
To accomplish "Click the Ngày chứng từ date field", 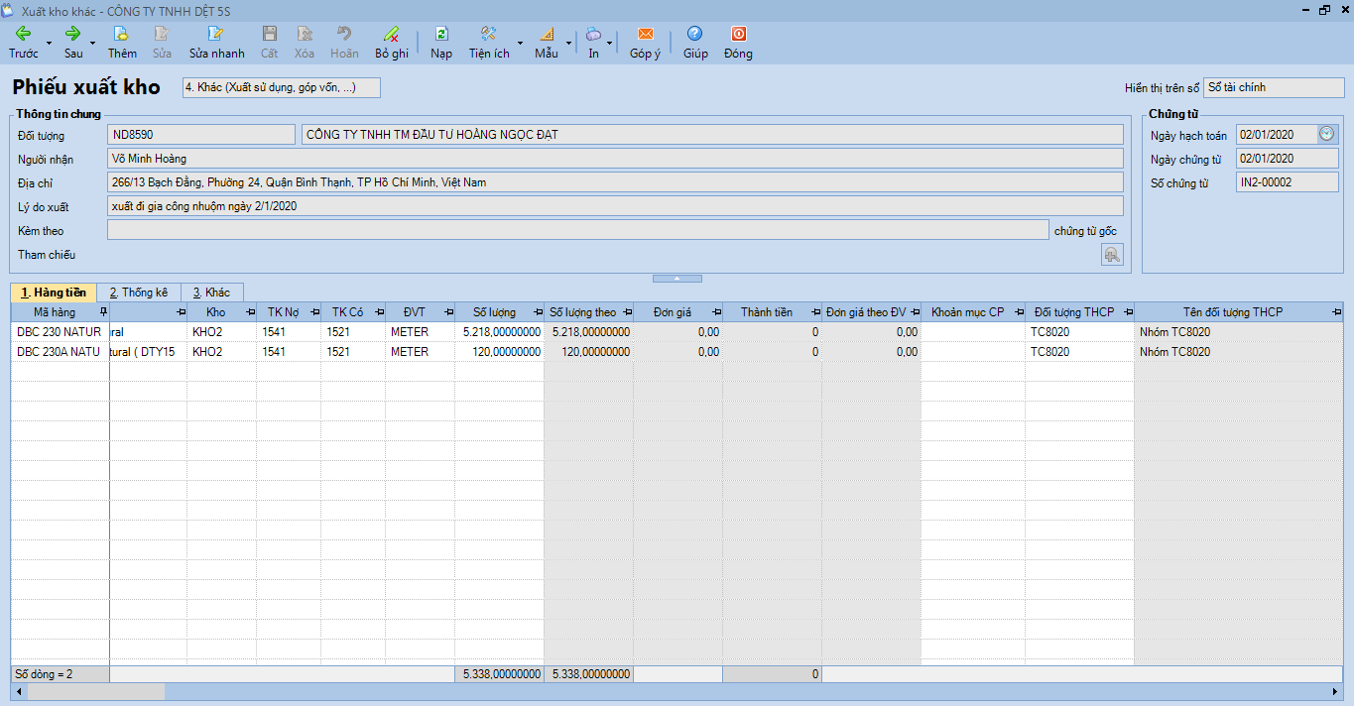I will coord(1288,159).
